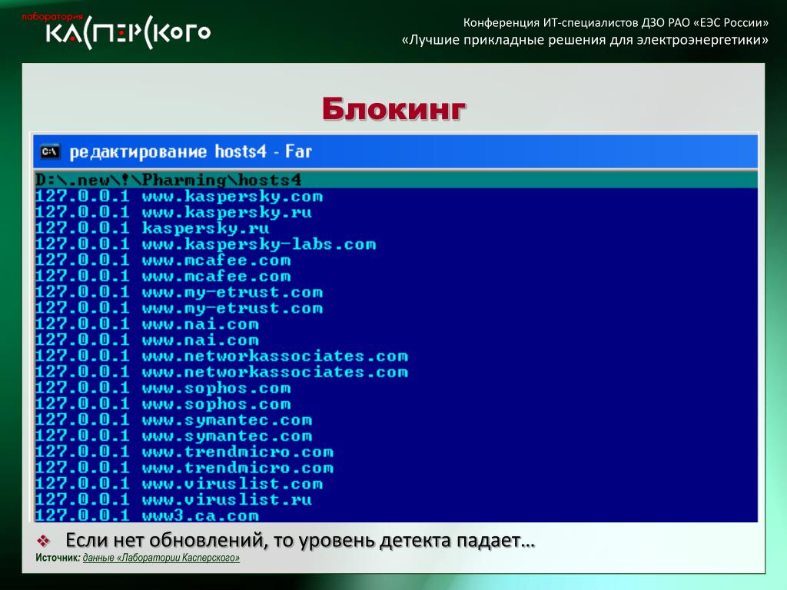Click the file path D:\.new\!\Pharming\hosts4
Image resolution: width=787 pixels, height=590 pixels.
tap(168, 180)
